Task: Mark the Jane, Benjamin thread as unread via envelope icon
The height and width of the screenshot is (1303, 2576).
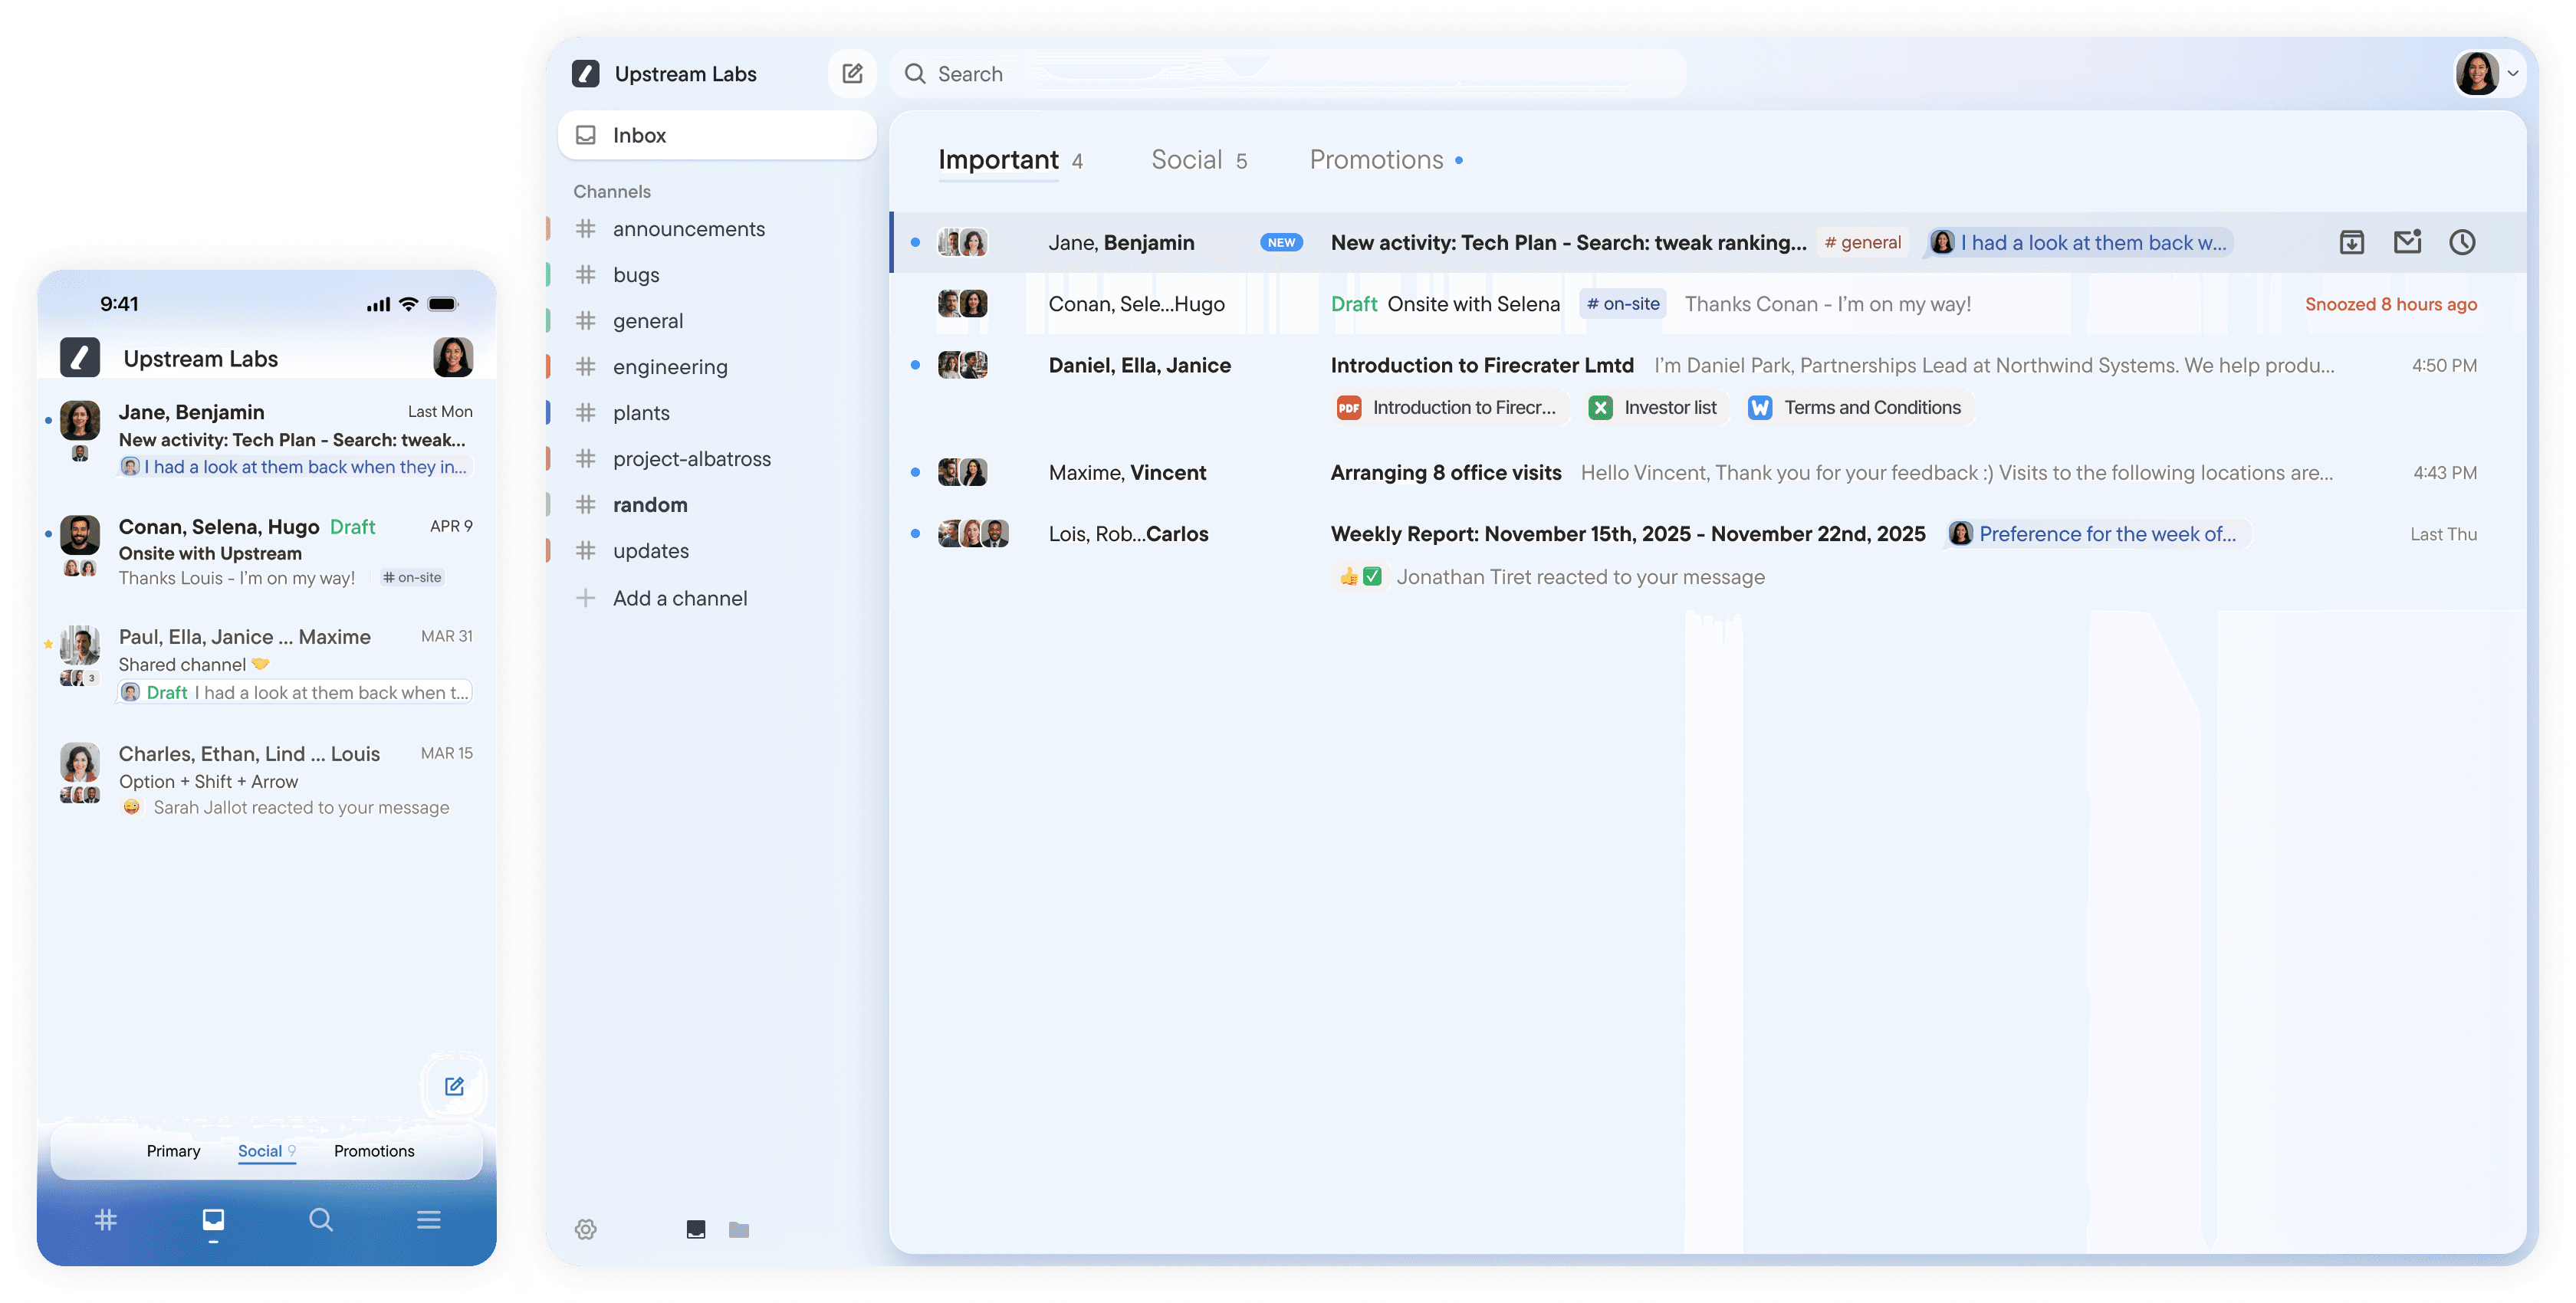Action: click(x=2407, y=242)
